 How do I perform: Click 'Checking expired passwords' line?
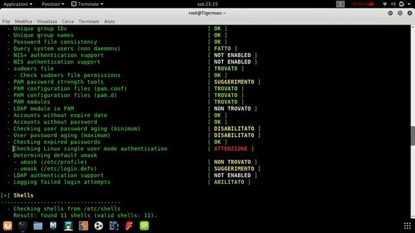57,142
